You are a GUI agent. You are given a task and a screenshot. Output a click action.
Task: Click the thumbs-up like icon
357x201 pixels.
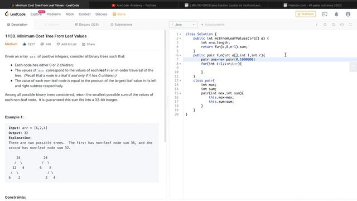click(25, 44)
